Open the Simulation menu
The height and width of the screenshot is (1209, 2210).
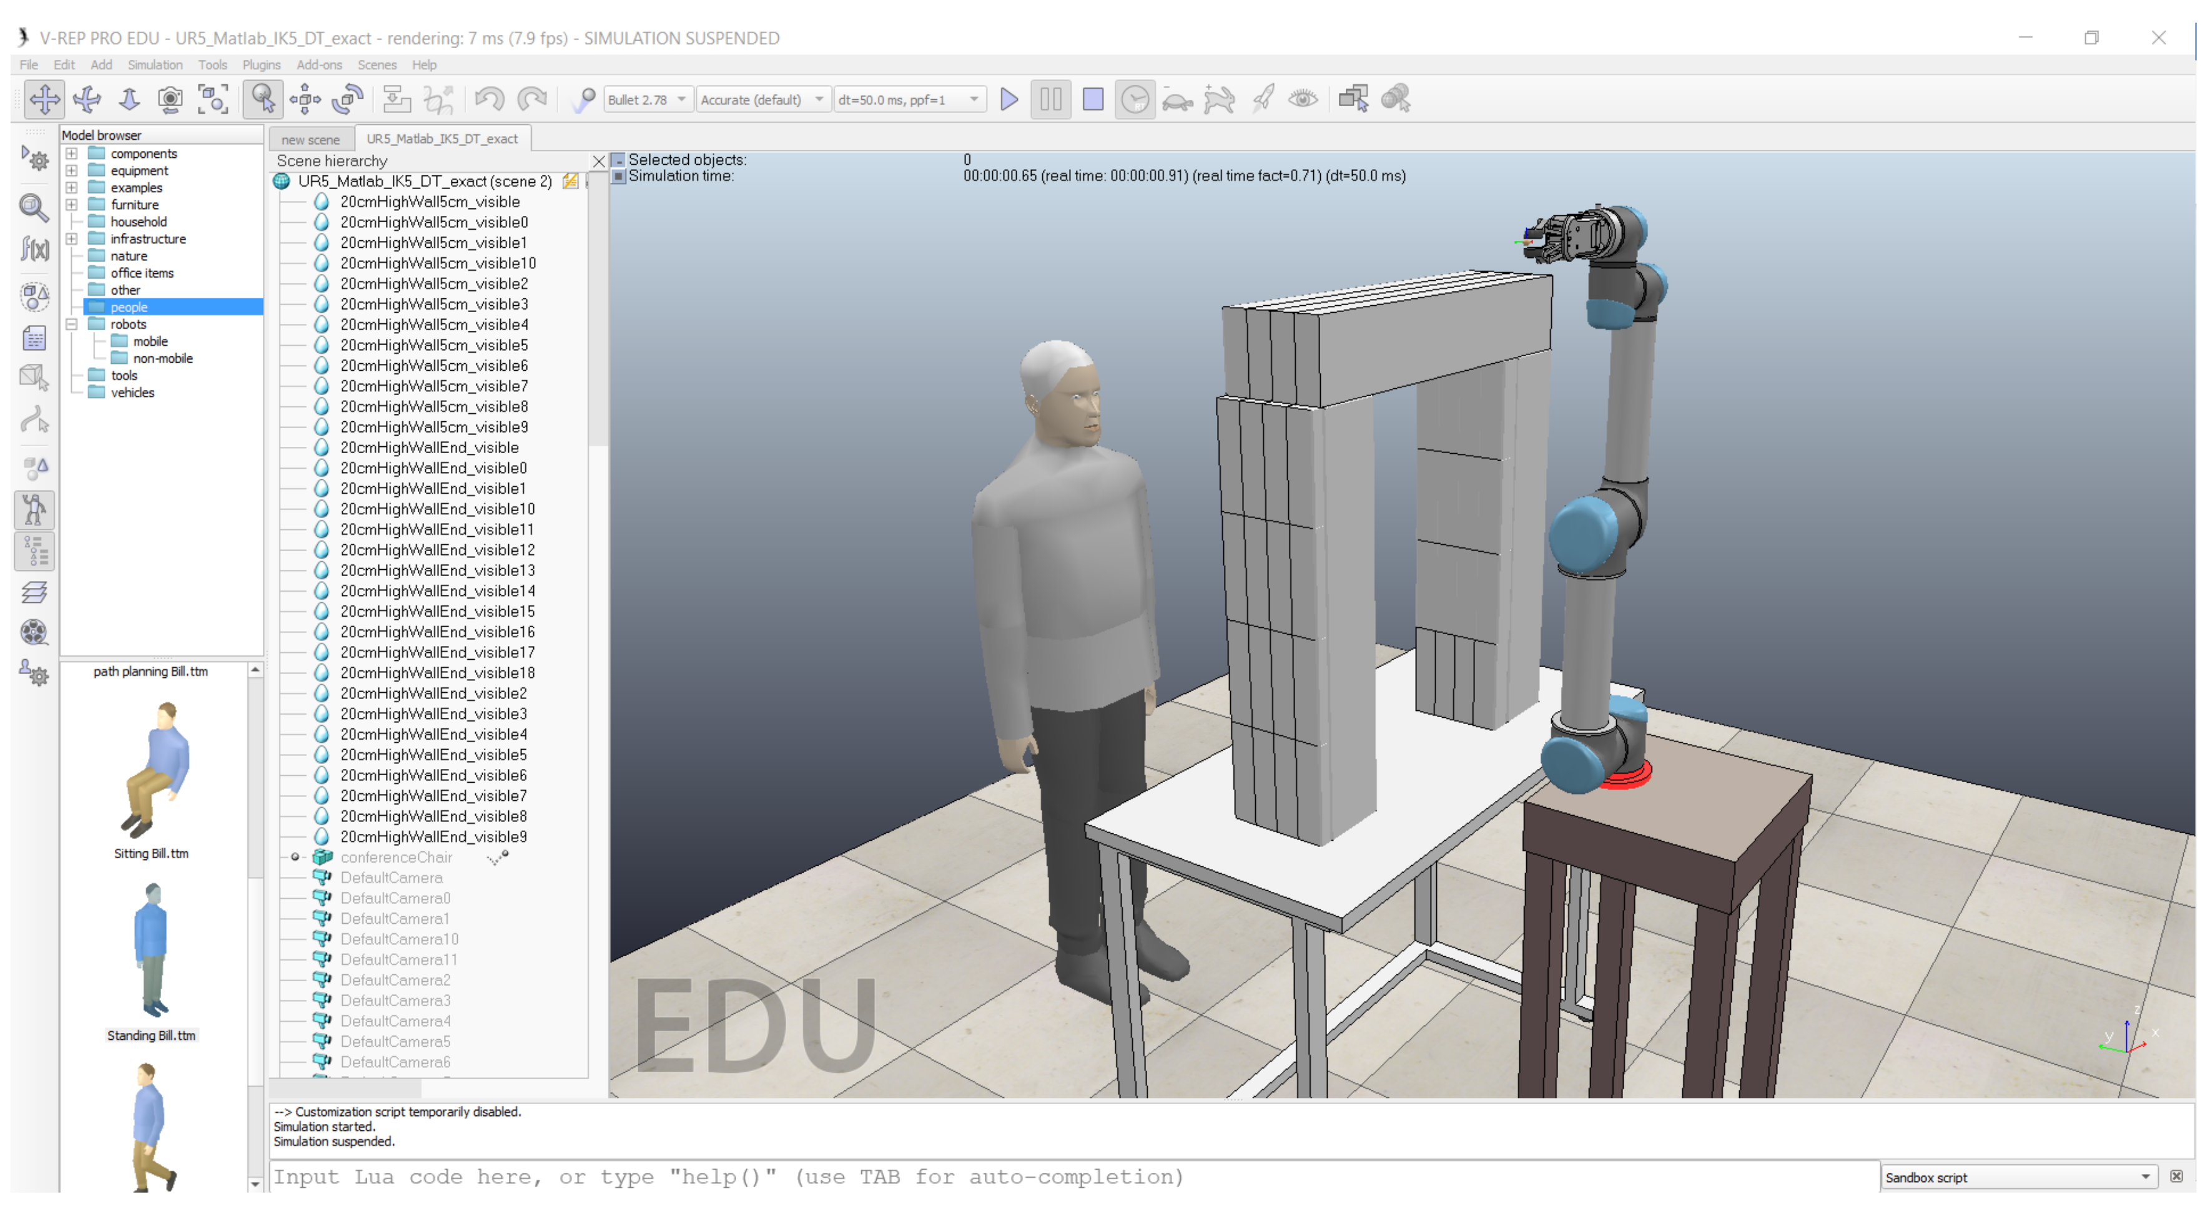pos(154,65)
